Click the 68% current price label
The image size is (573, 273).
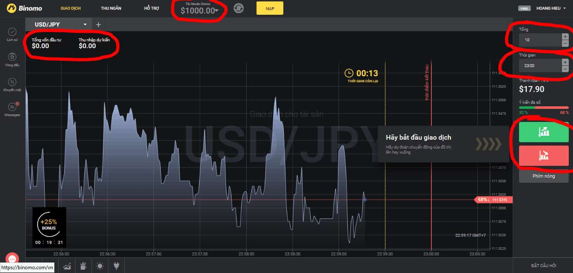click(x=493, y=200)
